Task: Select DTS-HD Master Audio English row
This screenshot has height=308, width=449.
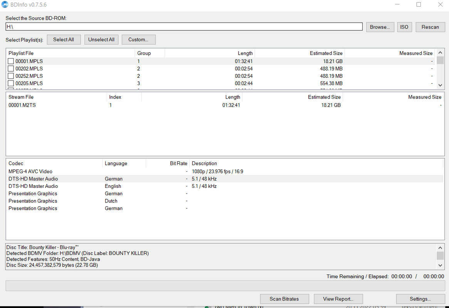Action: pyautogui.click(x=225, y=186)
